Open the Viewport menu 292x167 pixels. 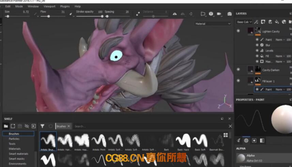[49, 6]
